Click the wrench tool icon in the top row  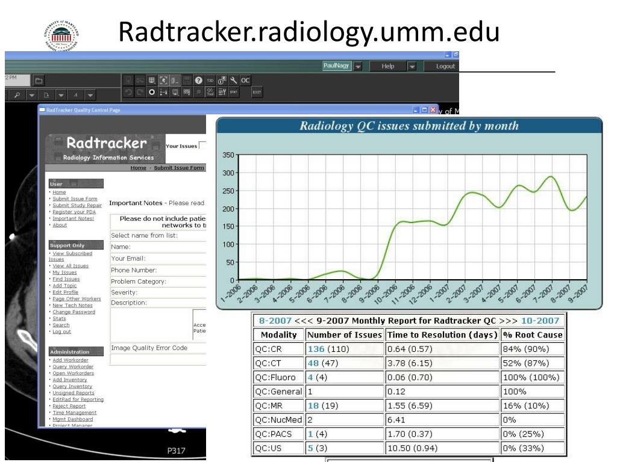click(233, 81)
